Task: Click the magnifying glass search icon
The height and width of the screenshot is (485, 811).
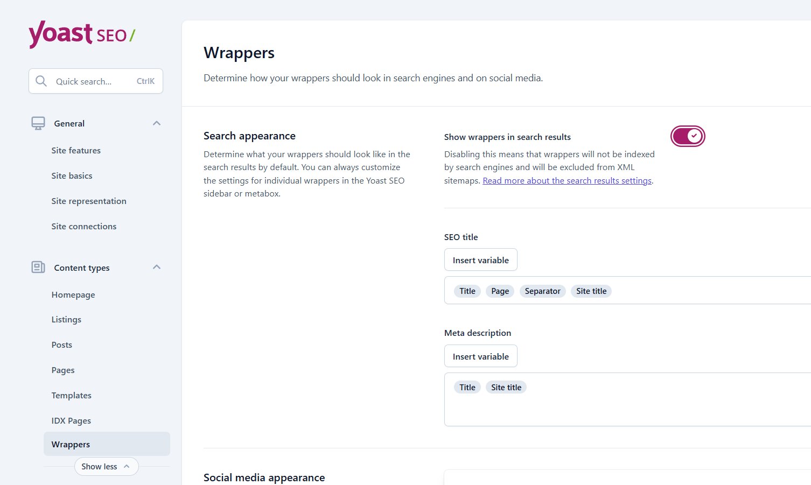Action: point(41,81)
